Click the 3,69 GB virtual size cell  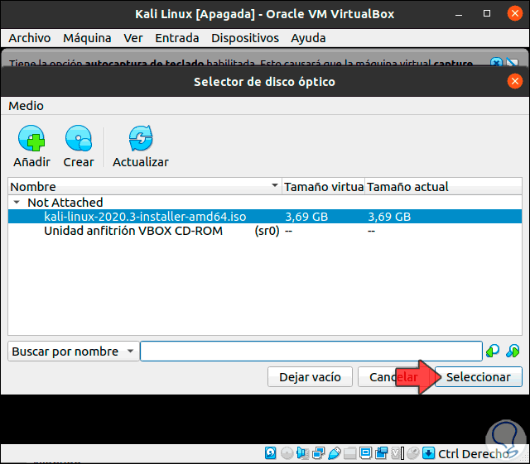pos(306,217)
